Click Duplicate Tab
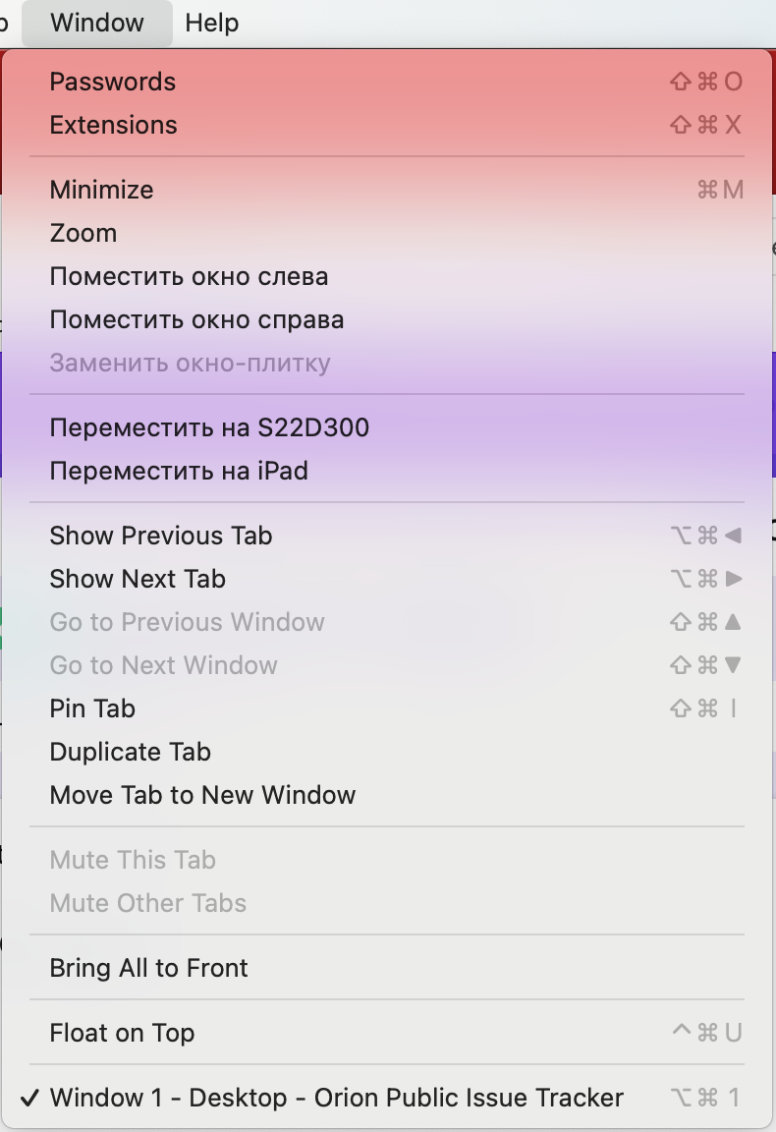The width and height of the screenshot is (776, 1132). coord(131,752)
